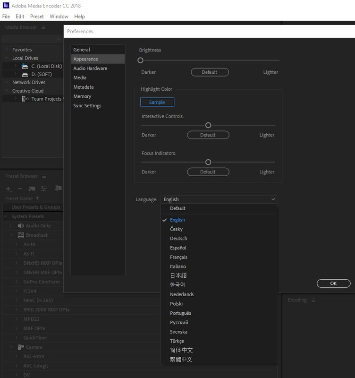Open Sync Settings preferences
Viewport: 355px width, 378px height.
[x=98, y=106]
